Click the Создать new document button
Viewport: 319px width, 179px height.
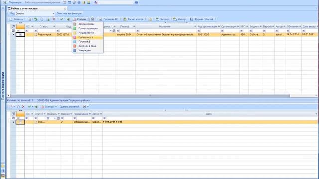coord(16,19)
